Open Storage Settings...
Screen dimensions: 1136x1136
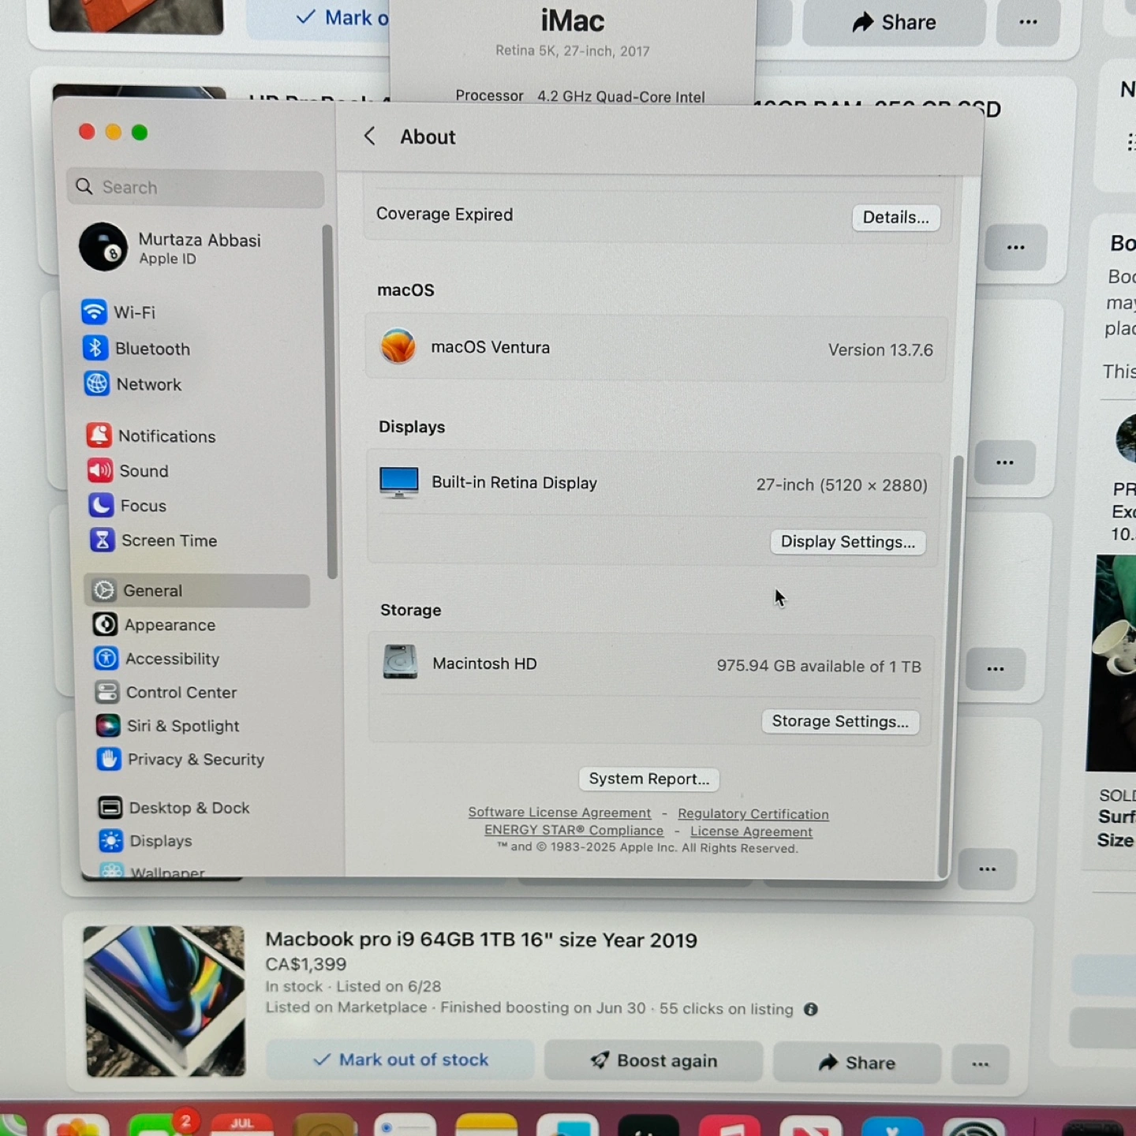pyautogui.click(x=840, y=721)
